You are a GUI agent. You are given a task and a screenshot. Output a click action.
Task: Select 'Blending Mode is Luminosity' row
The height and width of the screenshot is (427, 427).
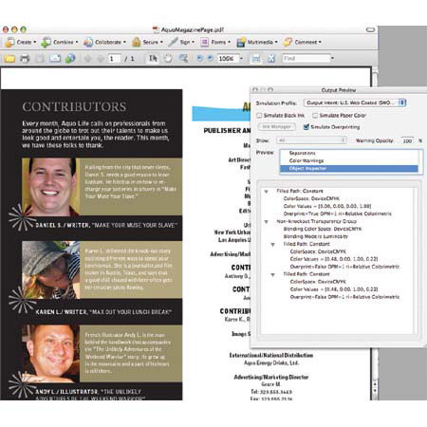tap(315, 236)
